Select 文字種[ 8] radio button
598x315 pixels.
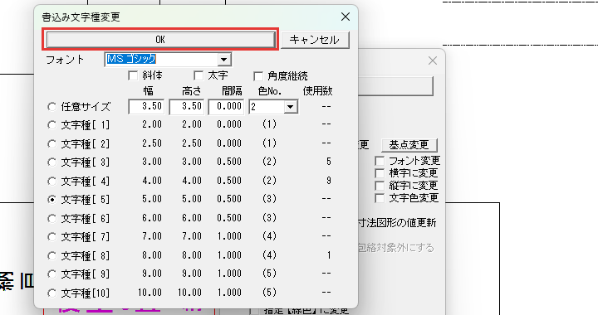(x=51, y=255)
